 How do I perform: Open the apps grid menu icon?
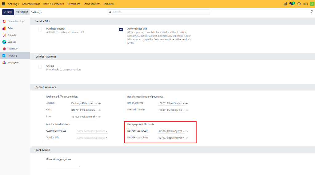[x=3, y=4]
